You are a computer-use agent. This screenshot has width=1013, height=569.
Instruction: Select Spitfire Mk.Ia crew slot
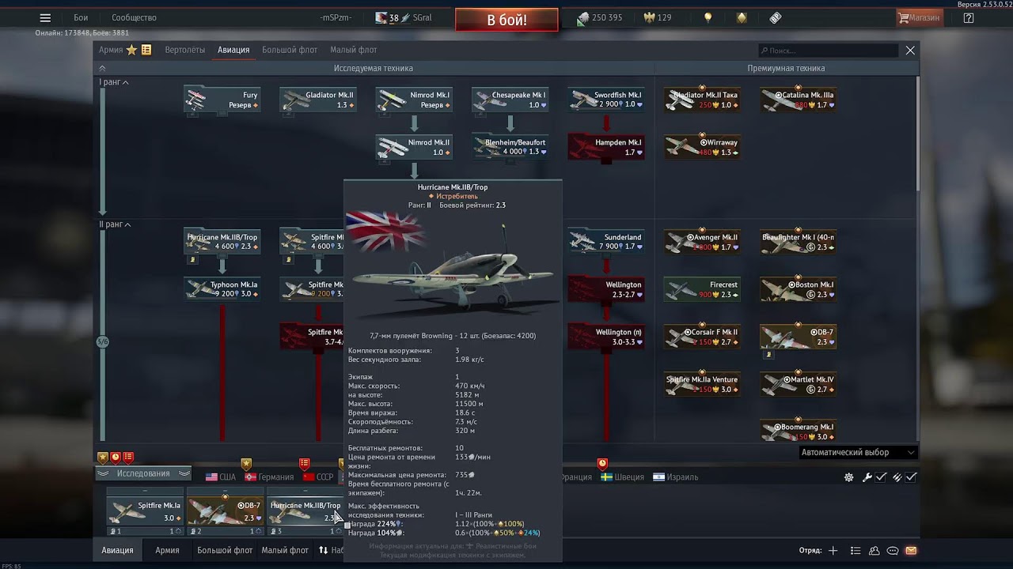click(x=145, y=511)
